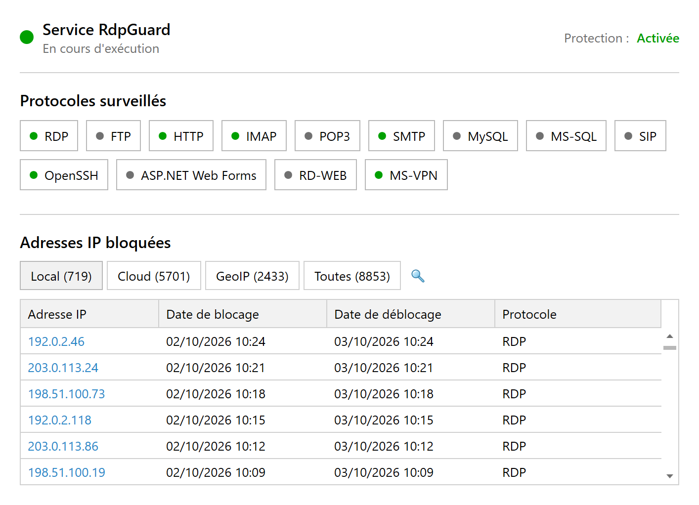Click blocking date 02/10/2026 10:09
The height and width of the screenshot is (505, 699).
[x=216, y=472]
